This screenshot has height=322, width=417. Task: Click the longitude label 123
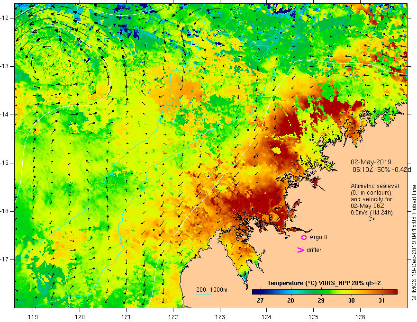pos(220,317)
